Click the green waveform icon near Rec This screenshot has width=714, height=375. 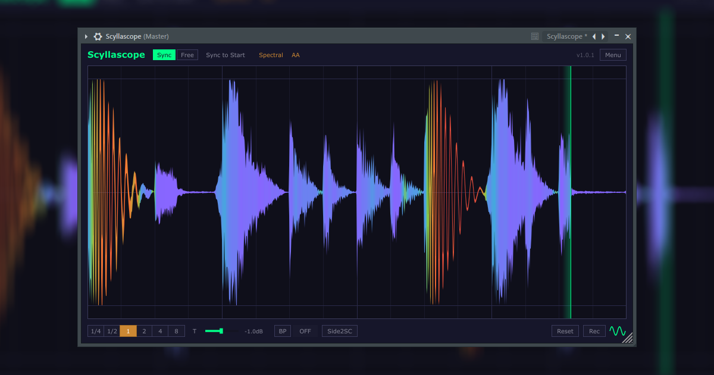(616, 330)
